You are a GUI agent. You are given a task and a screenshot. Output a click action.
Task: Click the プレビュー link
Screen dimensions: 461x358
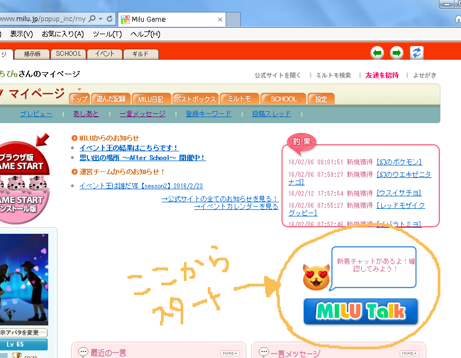(x=36, y=114)
